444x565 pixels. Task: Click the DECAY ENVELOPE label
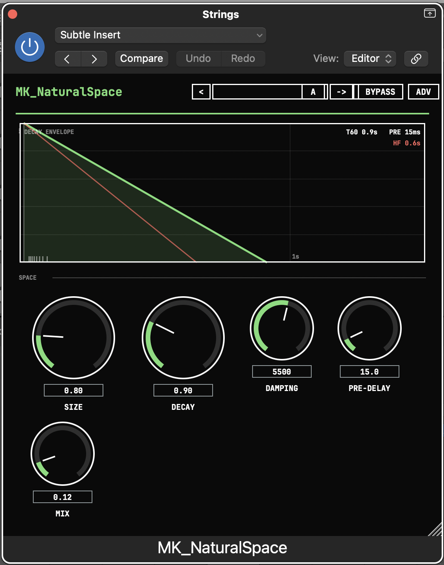pos(49,132)
